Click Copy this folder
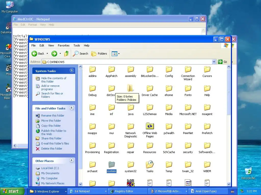 tap(51, 126)
